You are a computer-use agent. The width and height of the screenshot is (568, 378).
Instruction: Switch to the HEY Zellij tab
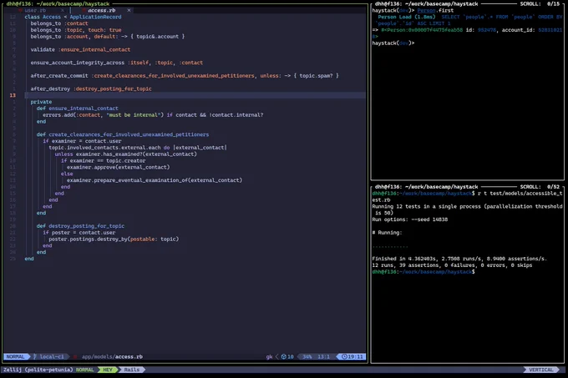click(x=108, y=370)
